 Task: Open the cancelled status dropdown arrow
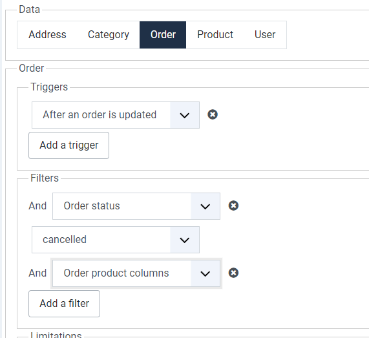[185, 240]
